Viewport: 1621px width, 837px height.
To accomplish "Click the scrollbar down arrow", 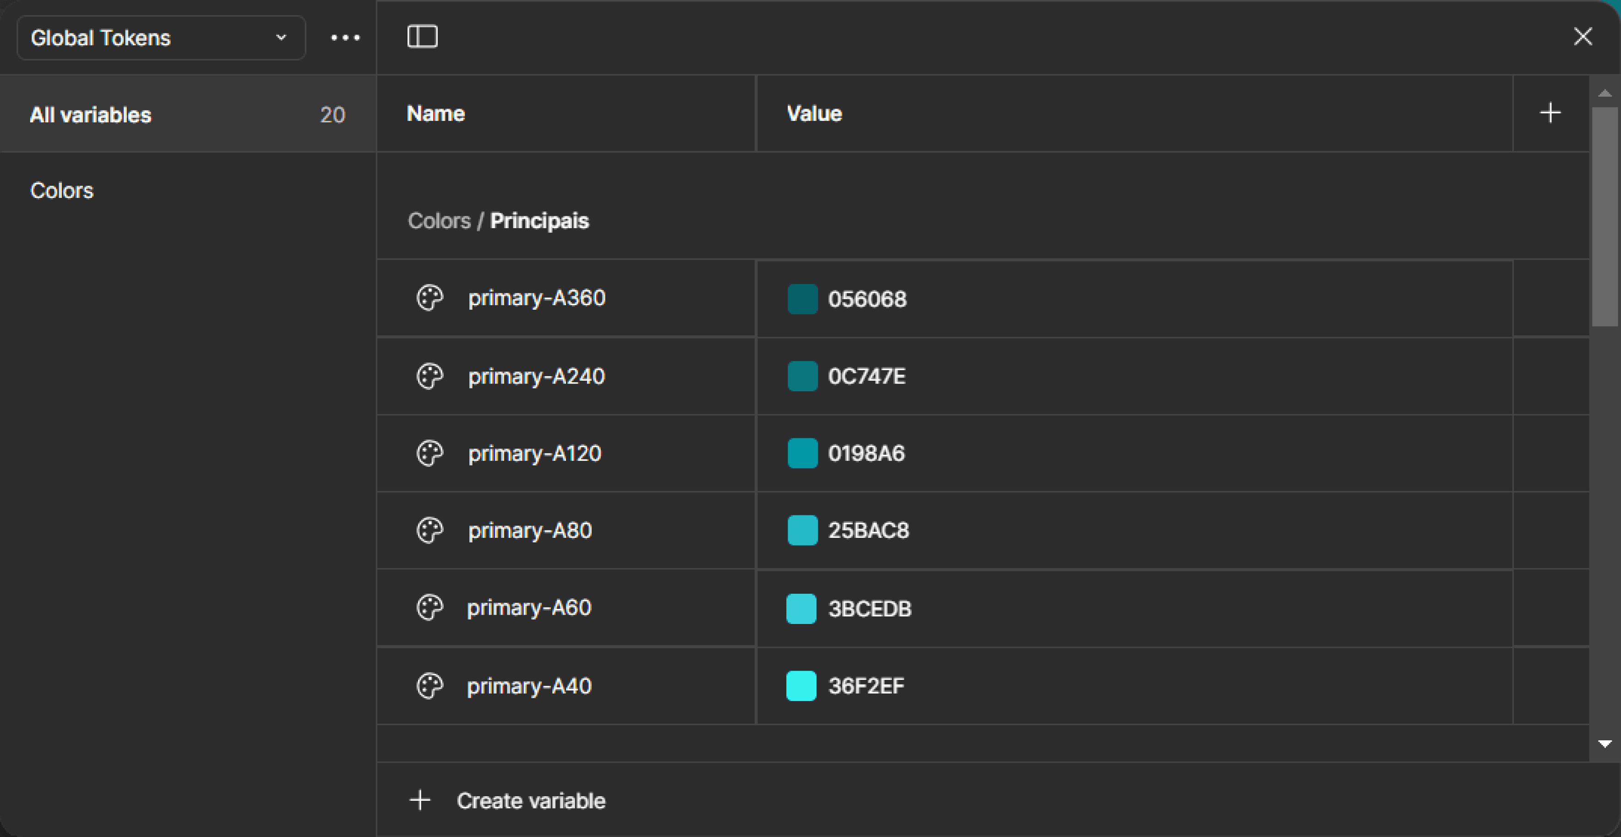I will click(x=1605, y=744).
